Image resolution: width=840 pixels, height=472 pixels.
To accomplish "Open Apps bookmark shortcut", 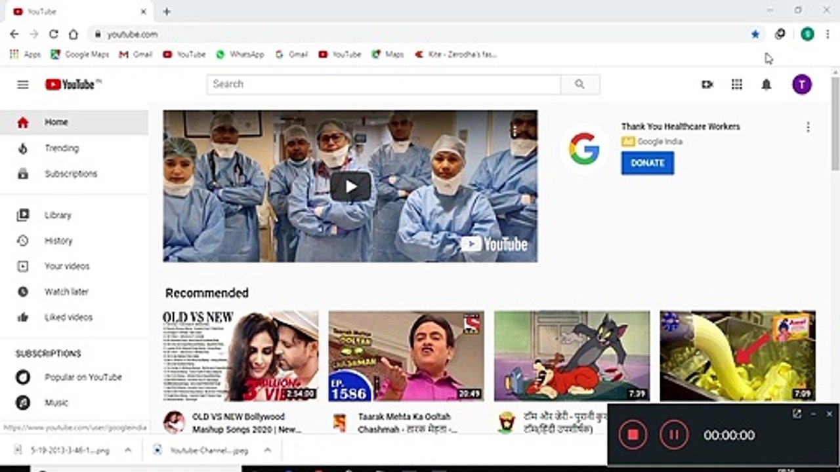I will point(26,54).
